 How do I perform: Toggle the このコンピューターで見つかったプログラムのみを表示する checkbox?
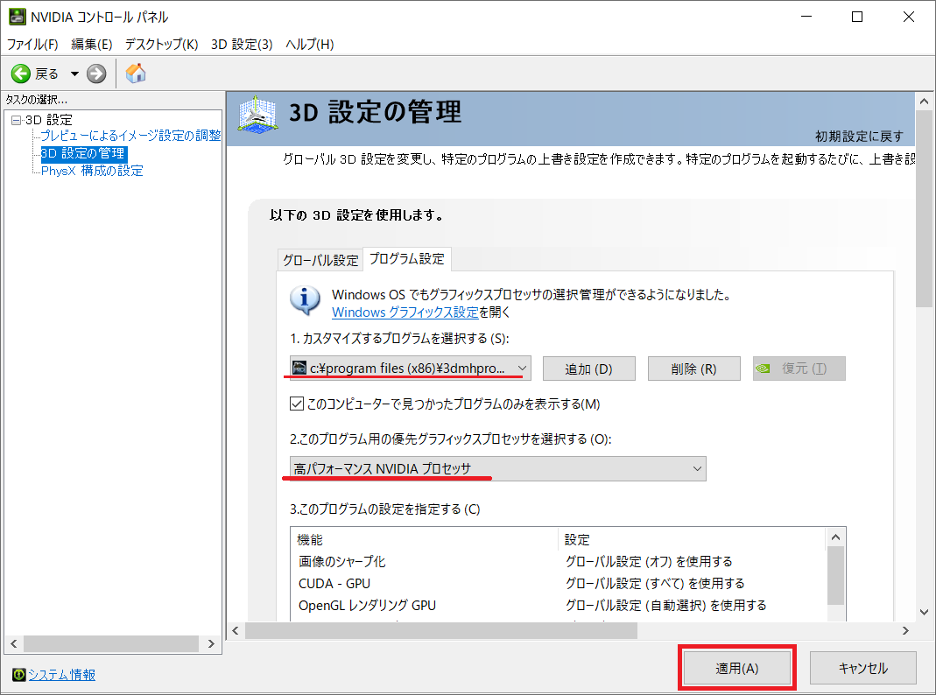click(297, 404)
